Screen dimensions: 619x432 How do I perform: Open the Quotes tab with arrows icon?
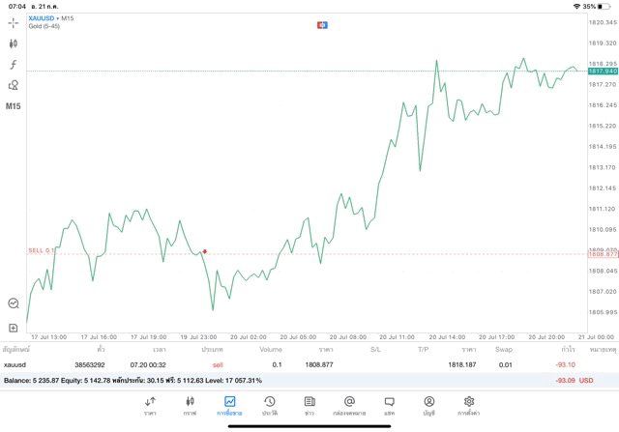tap(150, 405)
